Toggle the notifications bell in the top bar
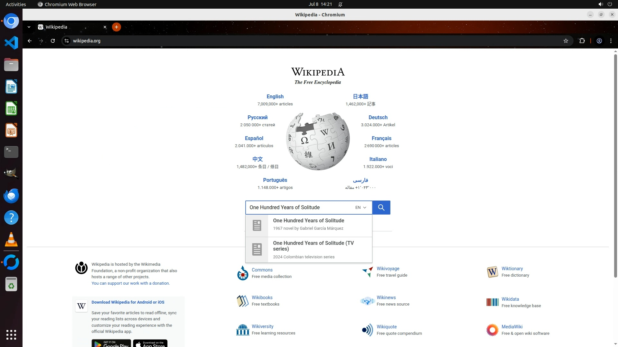Image resolution: width=618 pixels, height=347 pixels. 340,4
